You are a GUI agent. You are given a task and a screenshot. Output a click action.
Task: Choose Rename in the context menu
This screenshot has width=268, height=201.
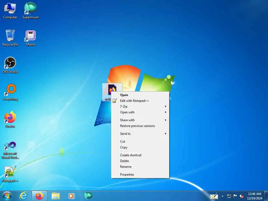pyautogui.click(x=140, y=167)
